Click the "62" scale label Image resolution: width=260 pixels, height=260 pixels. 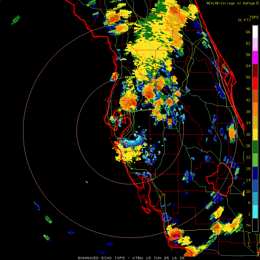(248, 43)
